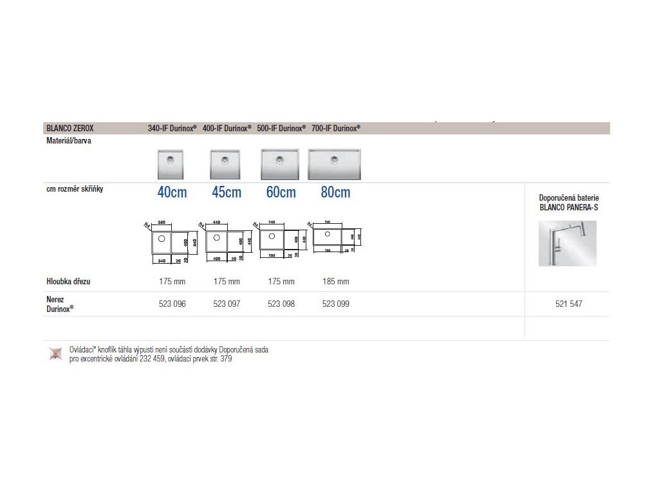Open the 500 mm sink dimension drawing
Image resolution: width=659 pixels, height=494 pixels.
coord(280,239)
